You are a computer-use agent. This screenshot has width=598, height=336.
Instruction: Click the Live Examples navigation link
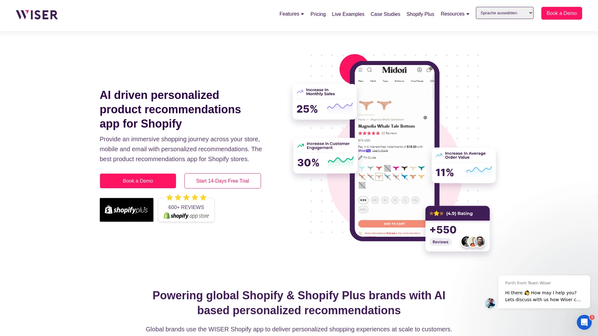point(348,14)
